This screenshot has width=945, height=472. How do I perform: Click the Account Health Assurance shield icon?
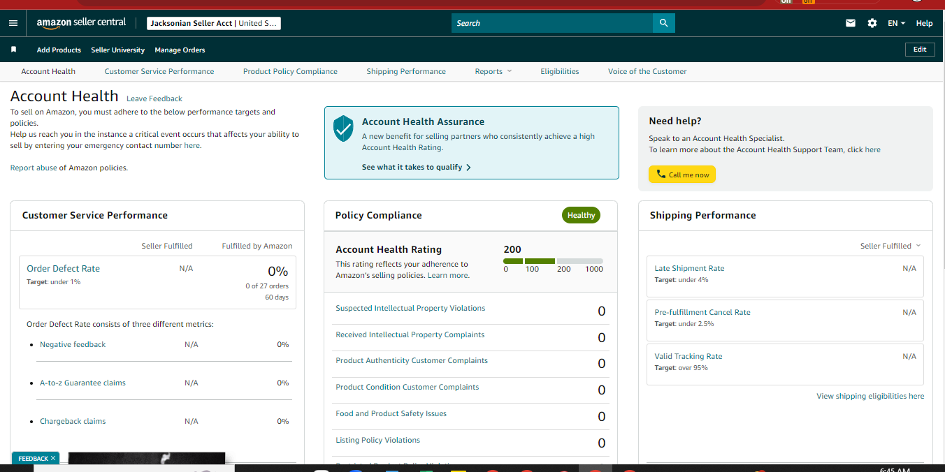point(343,128)
